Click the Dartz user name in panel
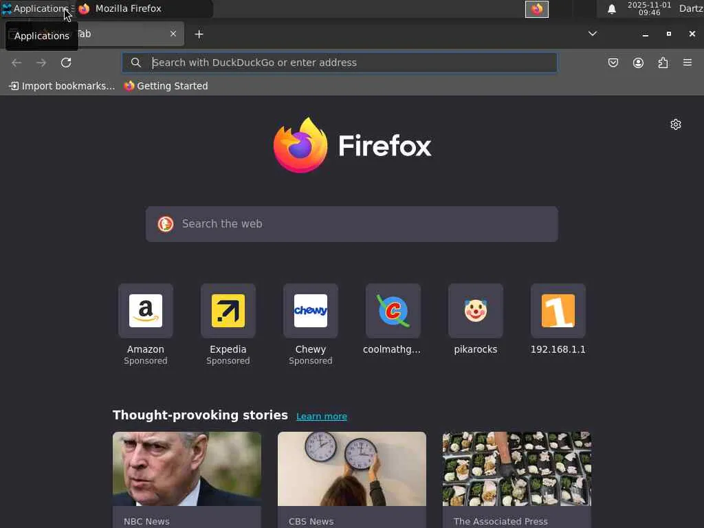 (x=691, y=8)
